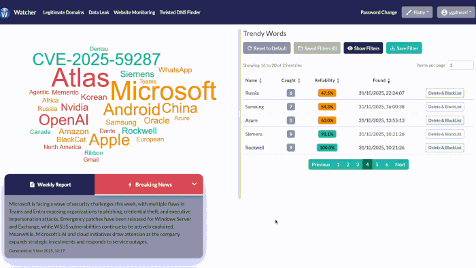This screenshot has height=268, width=476.
Task: Delete & BlockList the Azure row
Action: coord(445,120)
